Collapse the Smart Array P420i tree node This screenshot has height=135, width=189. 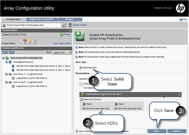pyautogui.click(x=3, y=58)
